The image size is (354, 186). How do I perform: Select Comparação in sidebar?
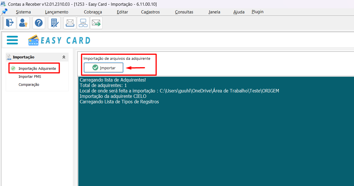click(29, 85)
